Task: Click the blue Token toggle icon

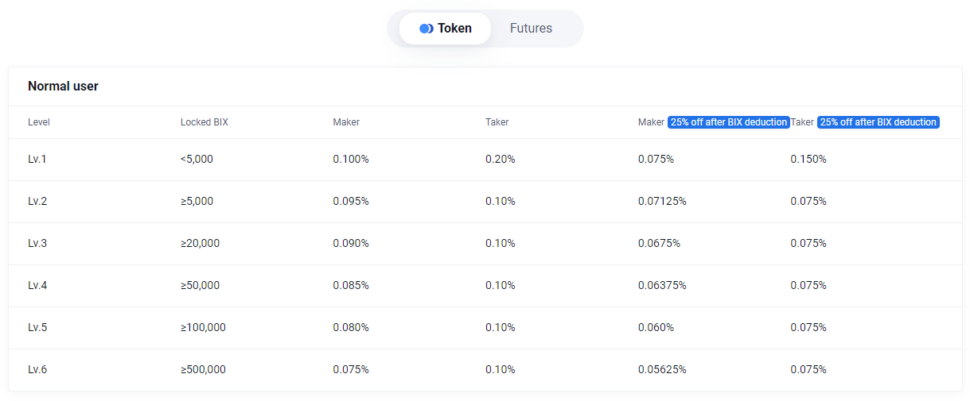Action: point(426,29)
